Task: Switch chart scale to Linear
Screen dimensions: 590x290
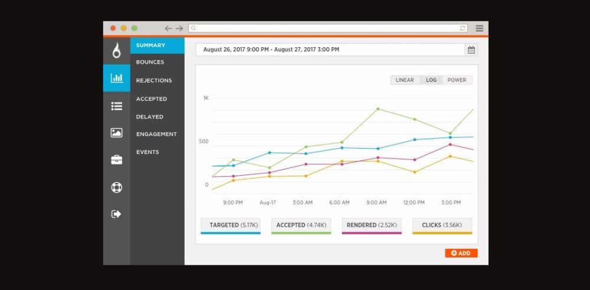Action: click(x=405, y=80)
